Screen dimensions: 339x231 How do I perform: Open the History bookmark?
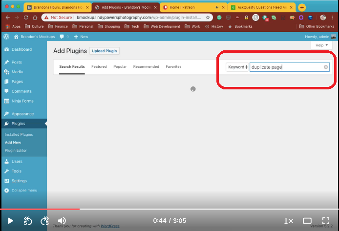pos(214,26)
